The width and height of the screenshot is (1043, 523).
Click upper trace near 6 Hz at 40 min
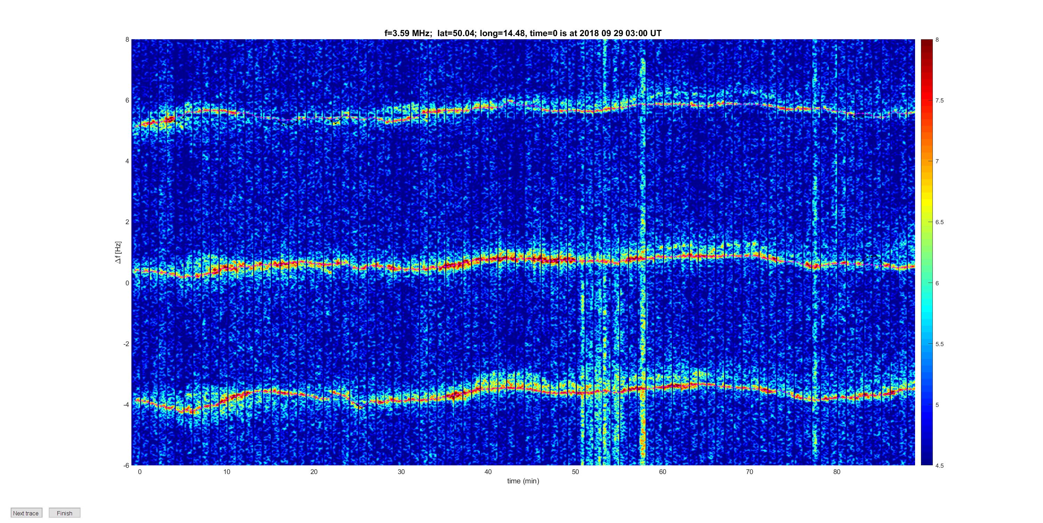coord(488,106)
